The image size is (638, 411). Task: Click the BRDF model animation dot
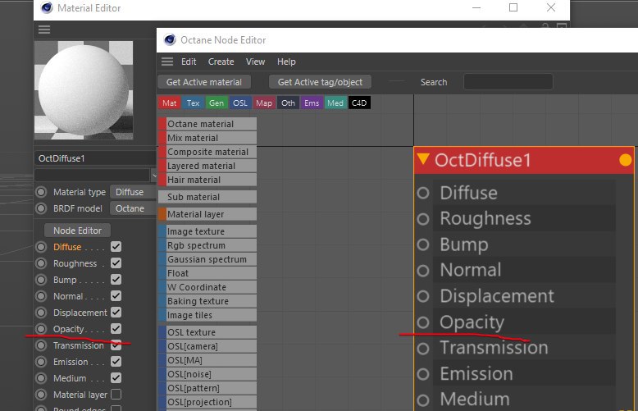(x=41, y=208)
